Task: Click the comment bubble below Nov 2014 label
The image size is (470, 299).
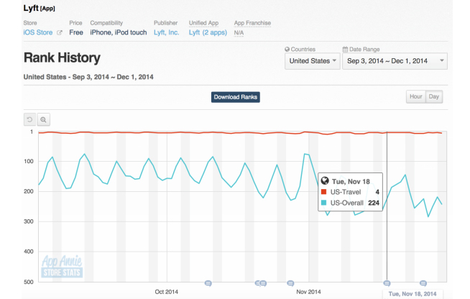Action: pyautogui.click(x=290, y=283)
